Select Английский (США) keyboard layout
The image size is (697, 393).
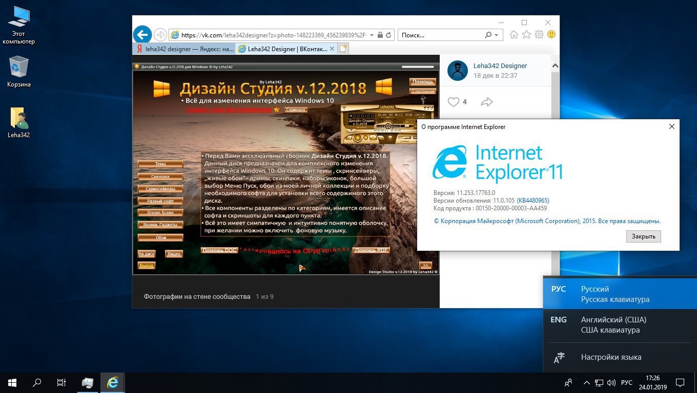coord(620,324)
